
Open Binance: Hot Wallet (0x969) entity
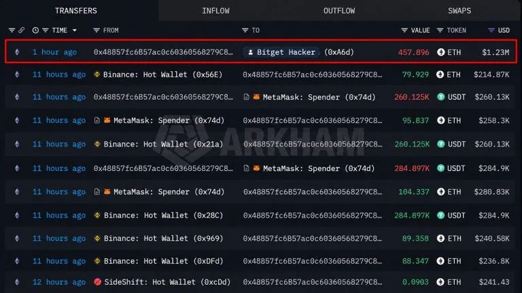163,239
